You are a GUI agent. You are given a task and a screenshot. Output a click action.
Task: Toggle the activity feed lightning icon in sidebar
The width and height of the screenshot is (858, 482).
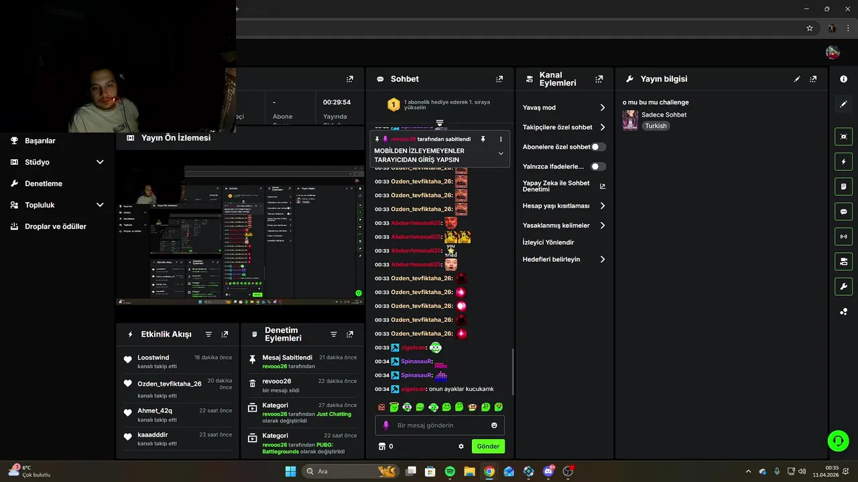click(x=843, y=161)
